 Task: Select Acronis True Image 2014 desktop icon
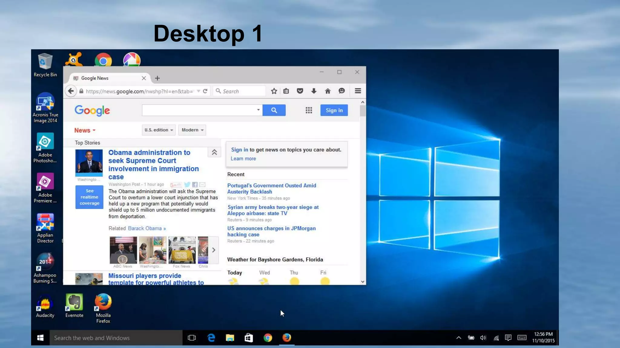pyautogui.click(x=45, y=108)
